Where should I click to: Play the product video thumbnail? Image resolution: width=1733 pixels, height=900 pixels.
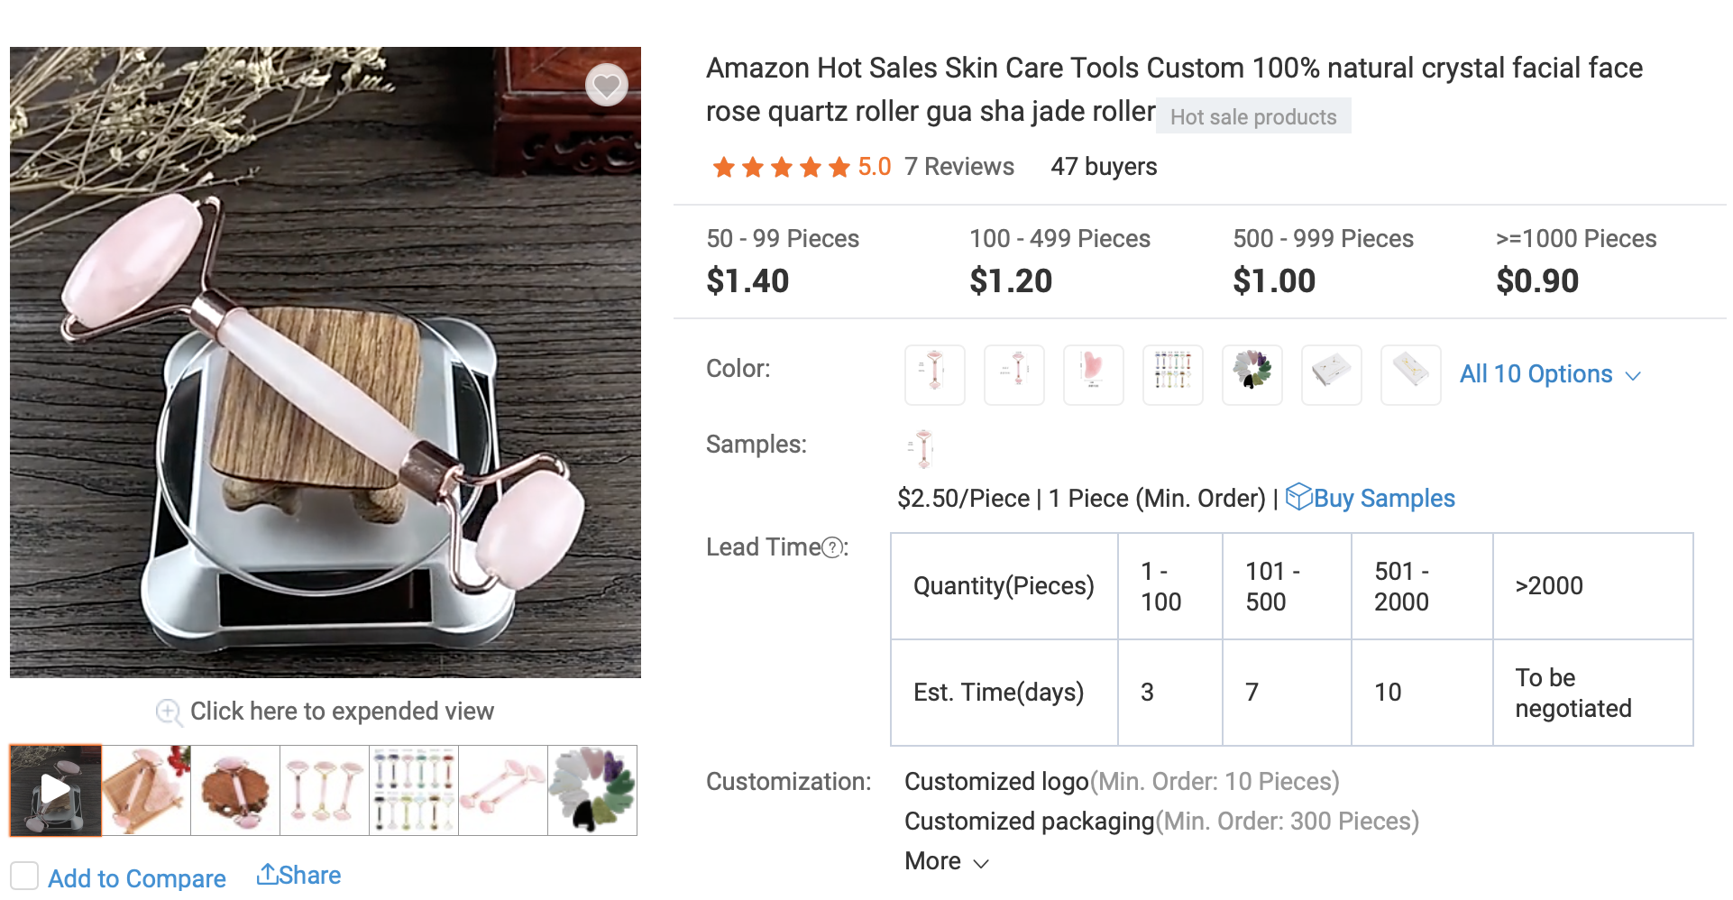click(x=55, y=790)
